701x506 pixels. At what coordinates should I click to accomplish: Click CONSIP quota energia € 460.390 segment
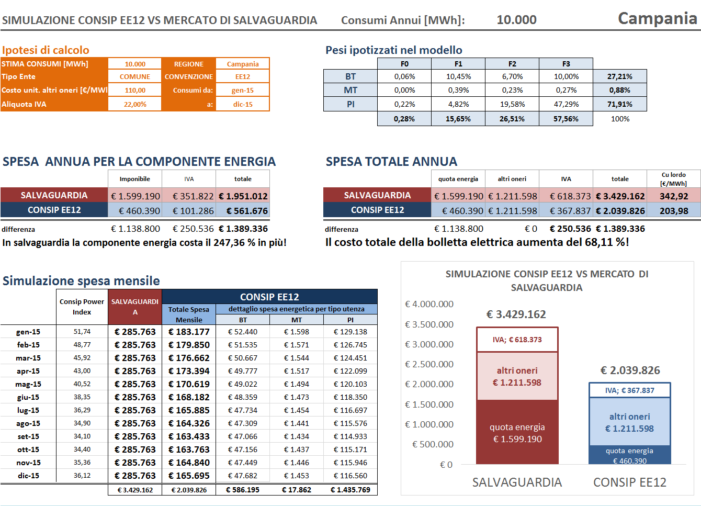pos(630,455)
